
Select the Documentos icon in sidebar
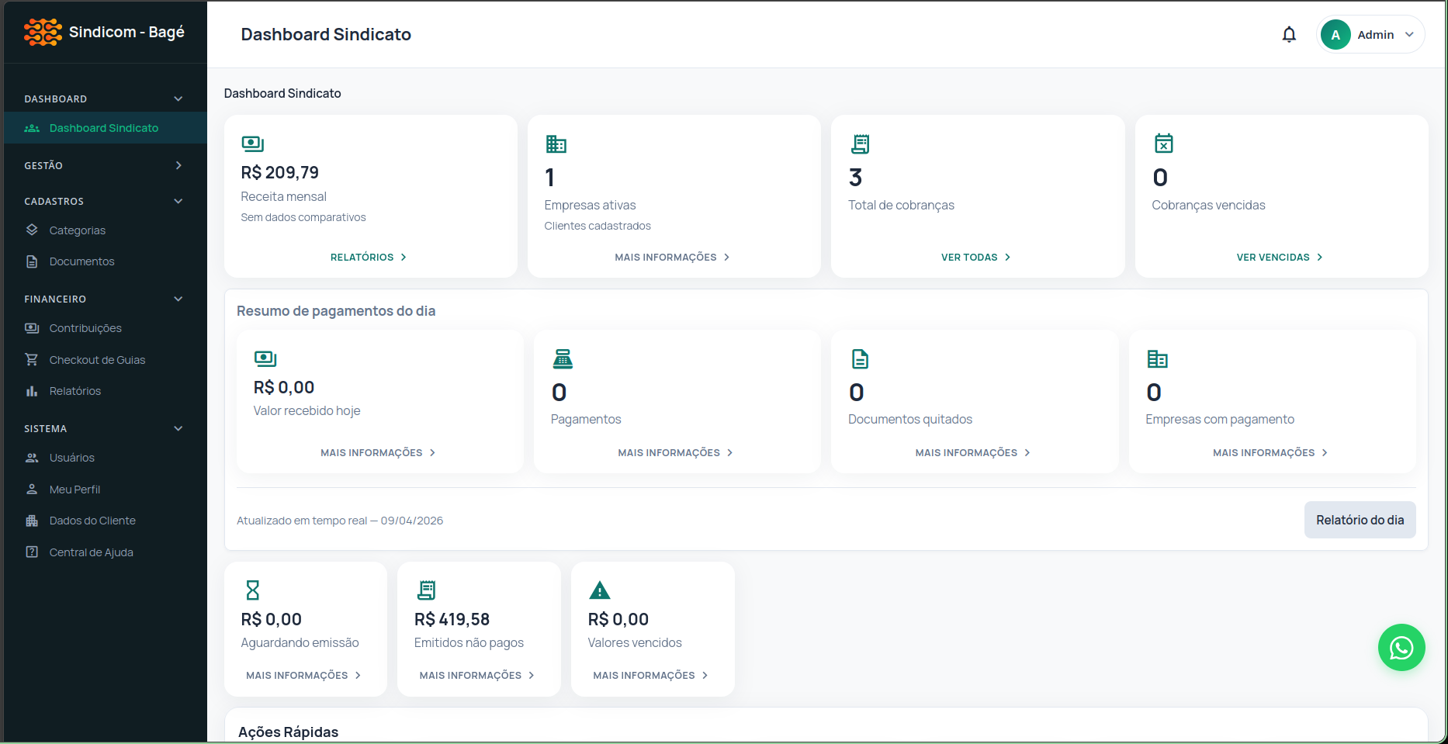(x=32, y=261)
